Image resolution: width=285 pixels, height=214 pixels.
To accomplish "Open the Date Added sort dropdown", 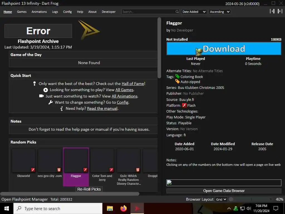I will [x=194, y=12].
